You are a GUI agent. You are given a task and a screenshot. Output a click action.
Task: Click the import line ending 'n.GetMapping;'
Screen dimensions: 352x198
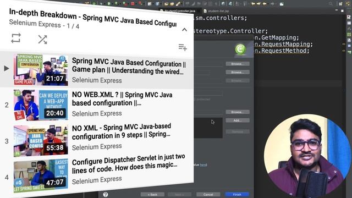[x=277, y=37]
